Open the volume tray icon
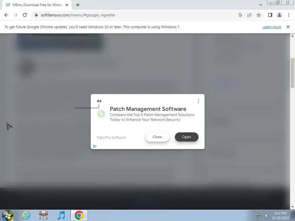Viewport: 295px width, 221px height. (266, 216)
